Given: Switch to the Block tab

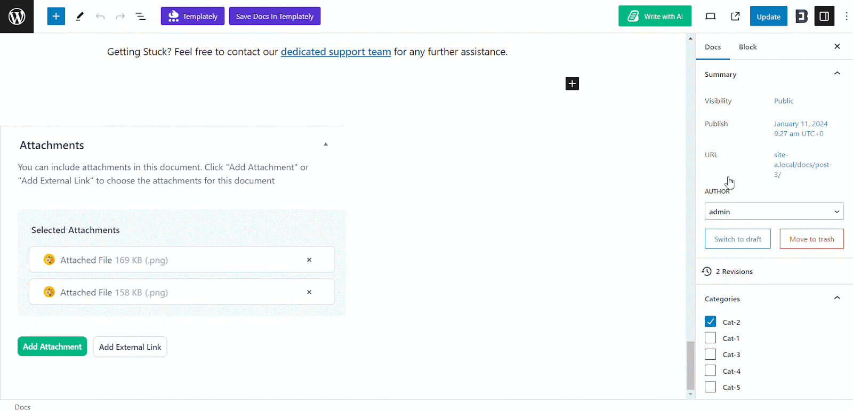Looking at the screenshot, I should tap(747, 47).
